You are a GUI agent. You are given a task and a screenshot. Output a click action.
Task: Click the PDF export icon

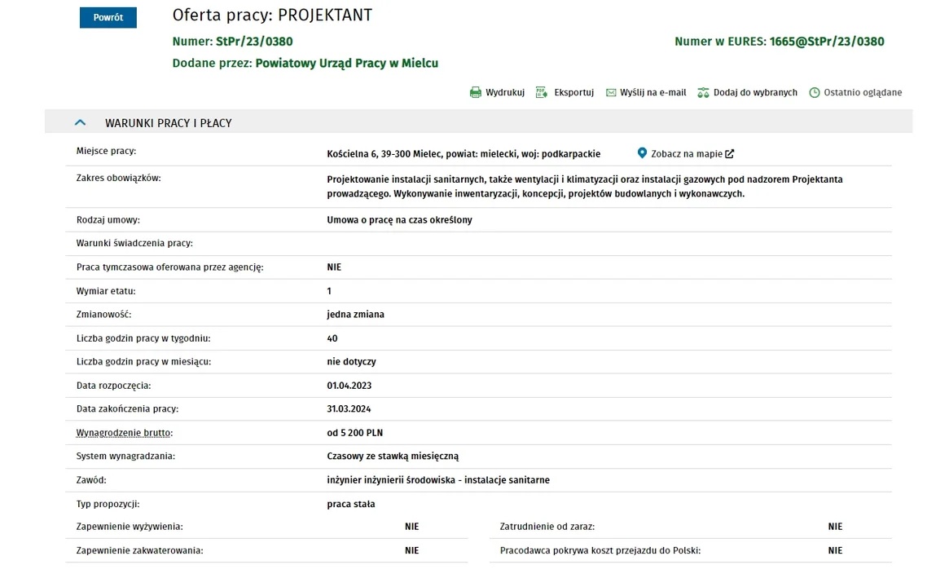pos(541,93)
